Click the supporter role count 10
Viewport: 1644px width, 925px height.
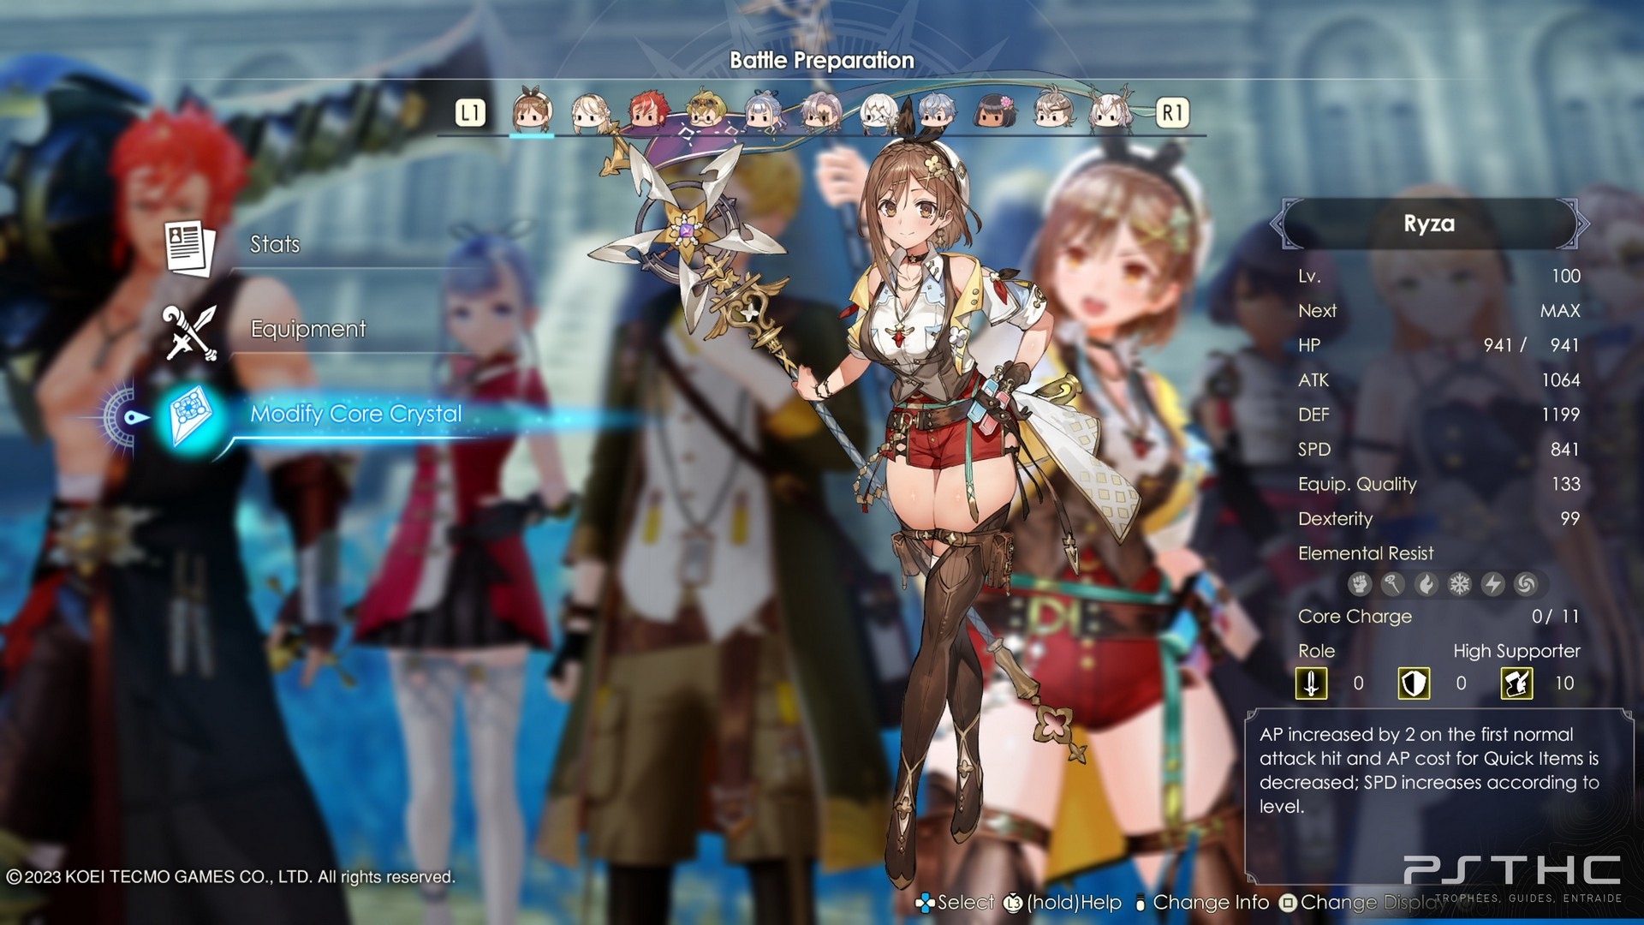(1564, 683)
